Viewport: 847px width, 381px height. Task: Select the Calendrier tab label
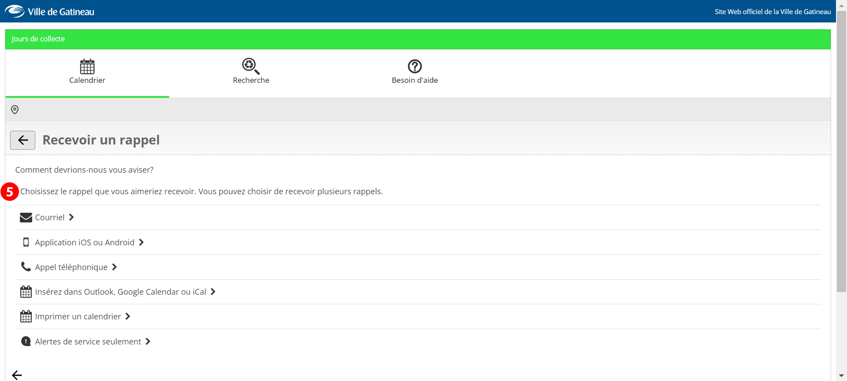coord(87,80)
